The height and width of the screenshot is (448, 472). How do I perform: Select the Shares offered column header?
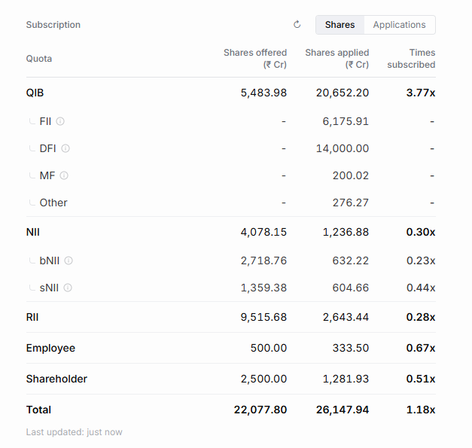(x=255, y=59)
